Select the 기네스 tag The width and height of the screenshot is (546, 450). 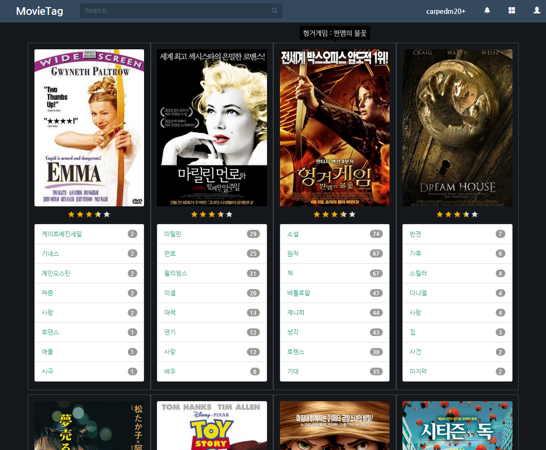89,254
